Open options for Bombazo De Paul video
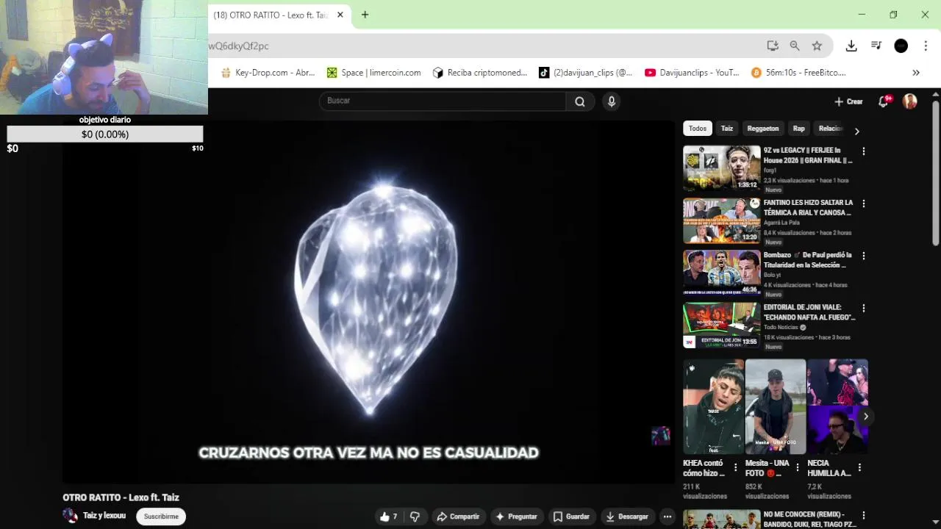The width and height of the screenshot is (941, 529). click(864, 256)
